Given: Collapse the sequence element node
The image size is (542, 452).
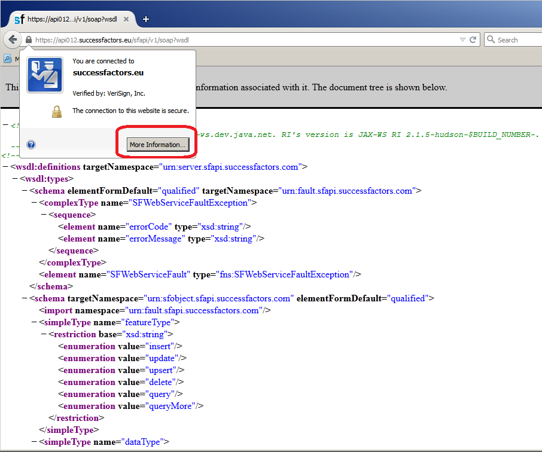Looking at the screenshot, I should point(44,215).
